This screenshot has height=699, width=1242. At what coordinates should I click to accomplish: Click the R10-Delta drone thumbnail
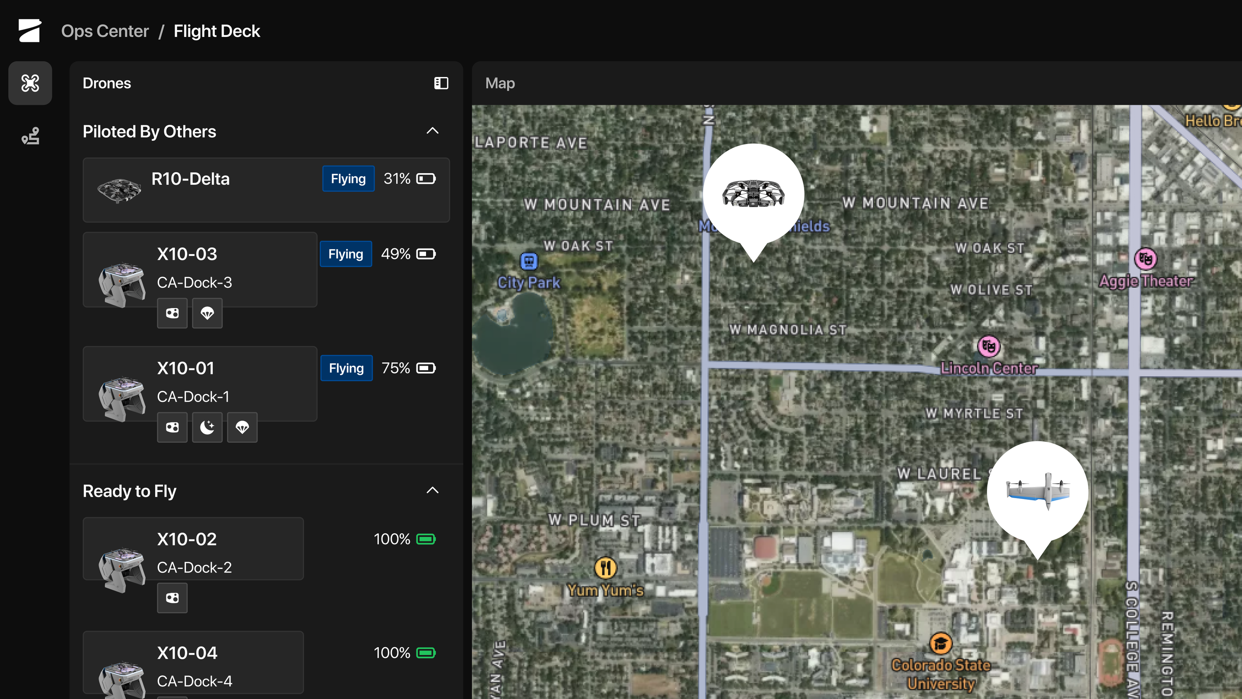119,190
